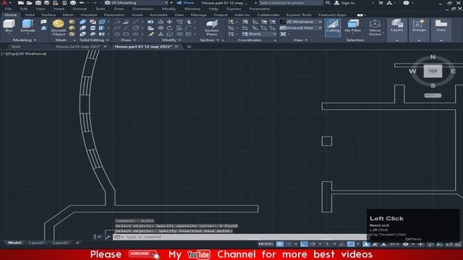463x260 pixels.
Task: Open the File menu
Action: (x=8, y=9)
